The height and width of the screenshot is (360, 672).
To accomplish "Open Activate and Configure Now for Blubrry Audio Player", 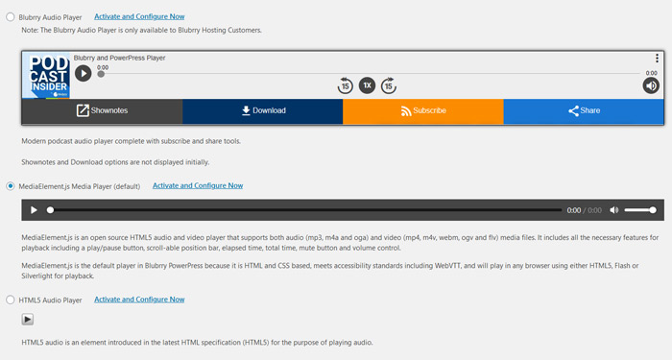I will coord(139,16).
